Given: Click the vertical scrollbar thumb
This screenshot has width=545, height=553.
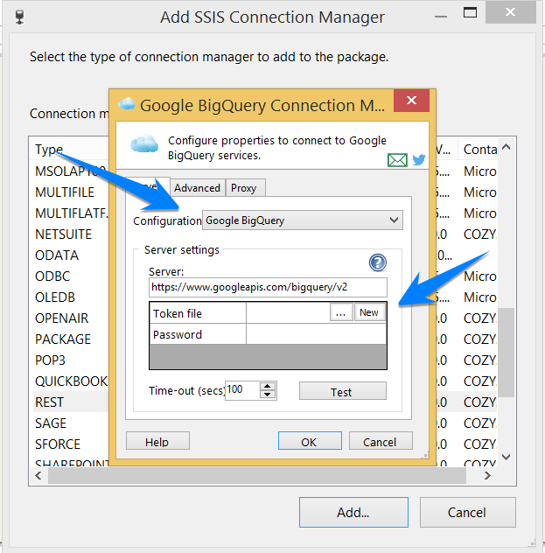Looking at the screenshot, I should pos(506,353).
